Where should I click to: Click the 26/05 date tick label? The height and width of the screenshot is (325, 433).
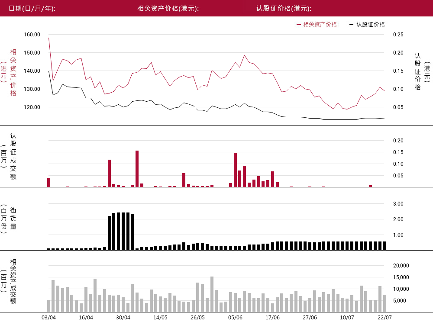coord(198,318)
